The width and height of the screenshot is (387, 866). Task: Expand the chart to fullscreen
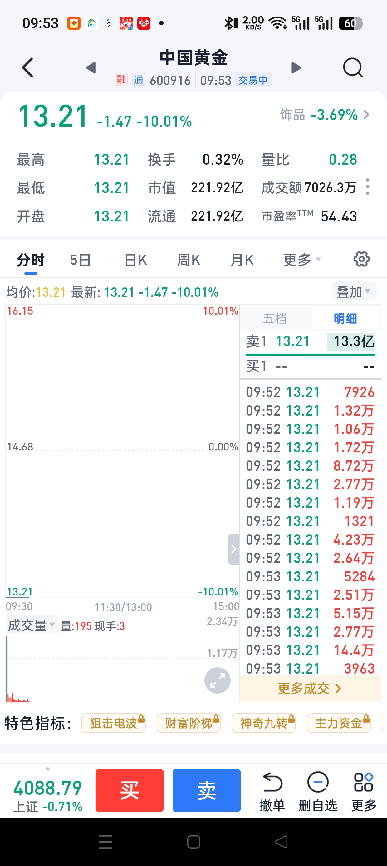coord(217,680)
